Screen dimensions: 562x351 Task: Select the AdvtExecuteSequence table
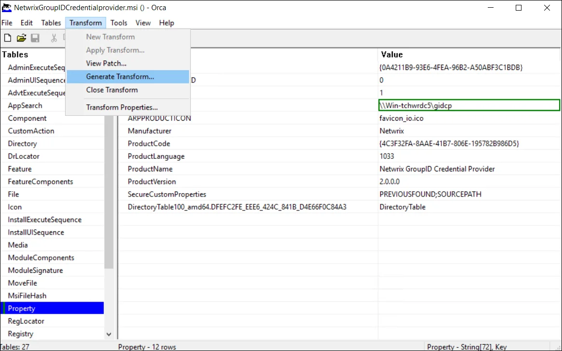pos(36,93)
